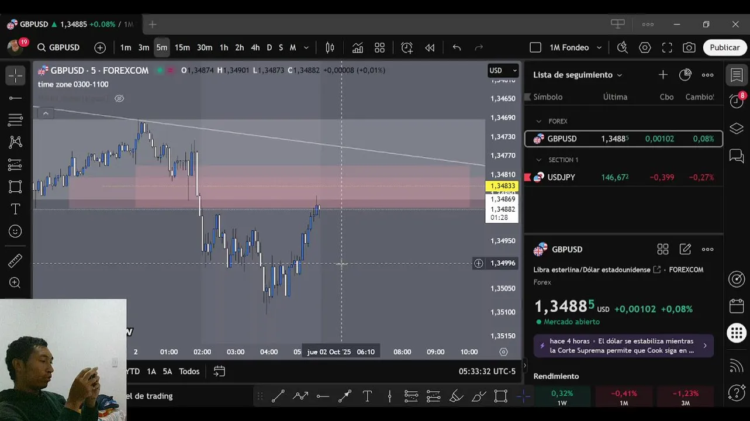Switch chart to 15m timeframe
The height and width of the screenshot is (421, 750).
[x=182, y=47]
